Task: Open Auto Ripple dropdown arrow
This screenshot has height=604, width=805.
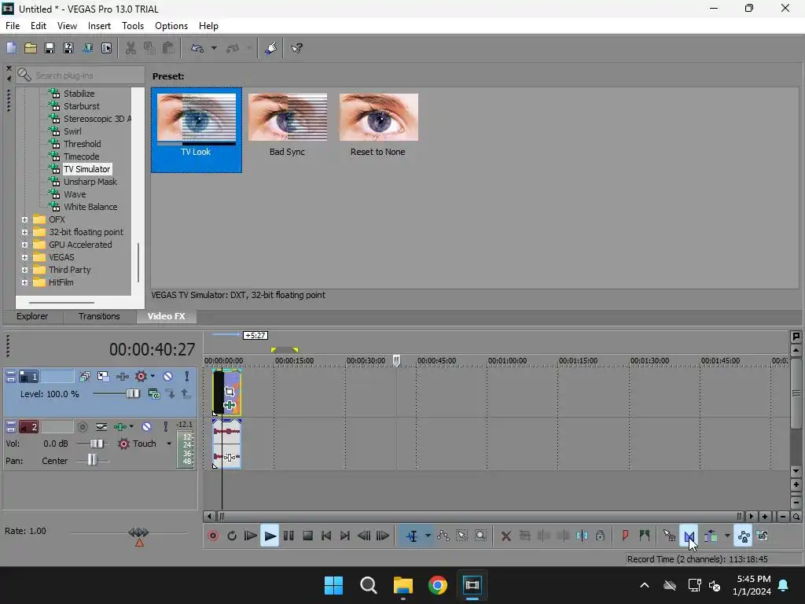Action: (727, 536)
